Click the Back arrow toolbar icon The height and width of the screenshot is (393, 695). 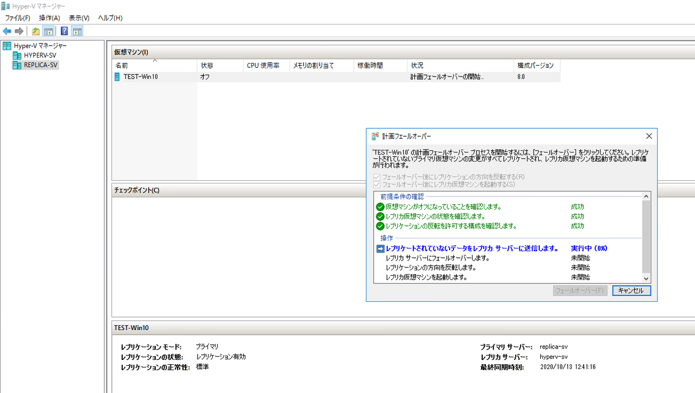[7, 31]
